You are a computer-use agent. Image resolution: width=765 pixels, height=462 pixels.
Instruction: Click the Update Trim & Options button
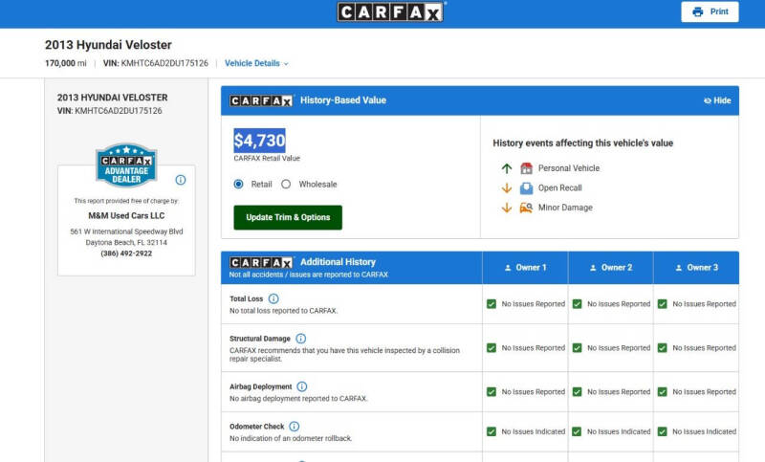click(x=288, y=217)
